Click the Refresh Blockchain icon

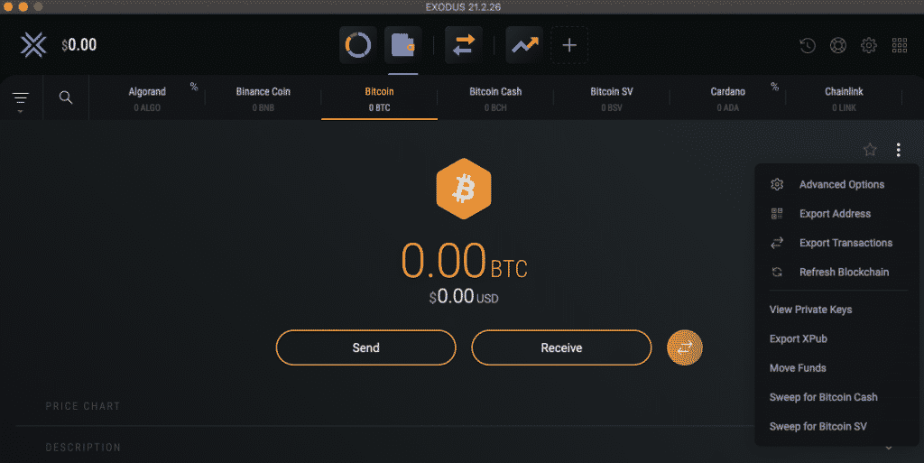777,273
